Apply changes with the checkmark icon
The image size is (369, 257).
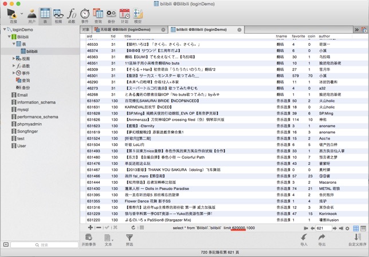pos(107,227)
